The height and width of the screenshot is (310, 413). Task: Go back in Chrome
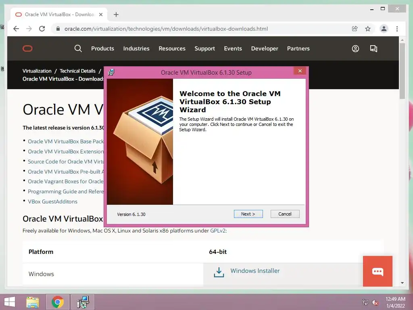(16, 29)
